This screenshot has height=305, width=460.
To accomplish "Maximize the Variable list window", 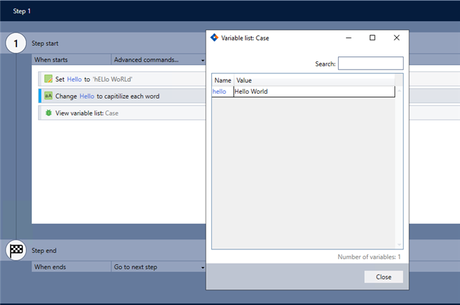I will [x=373, y=38].
